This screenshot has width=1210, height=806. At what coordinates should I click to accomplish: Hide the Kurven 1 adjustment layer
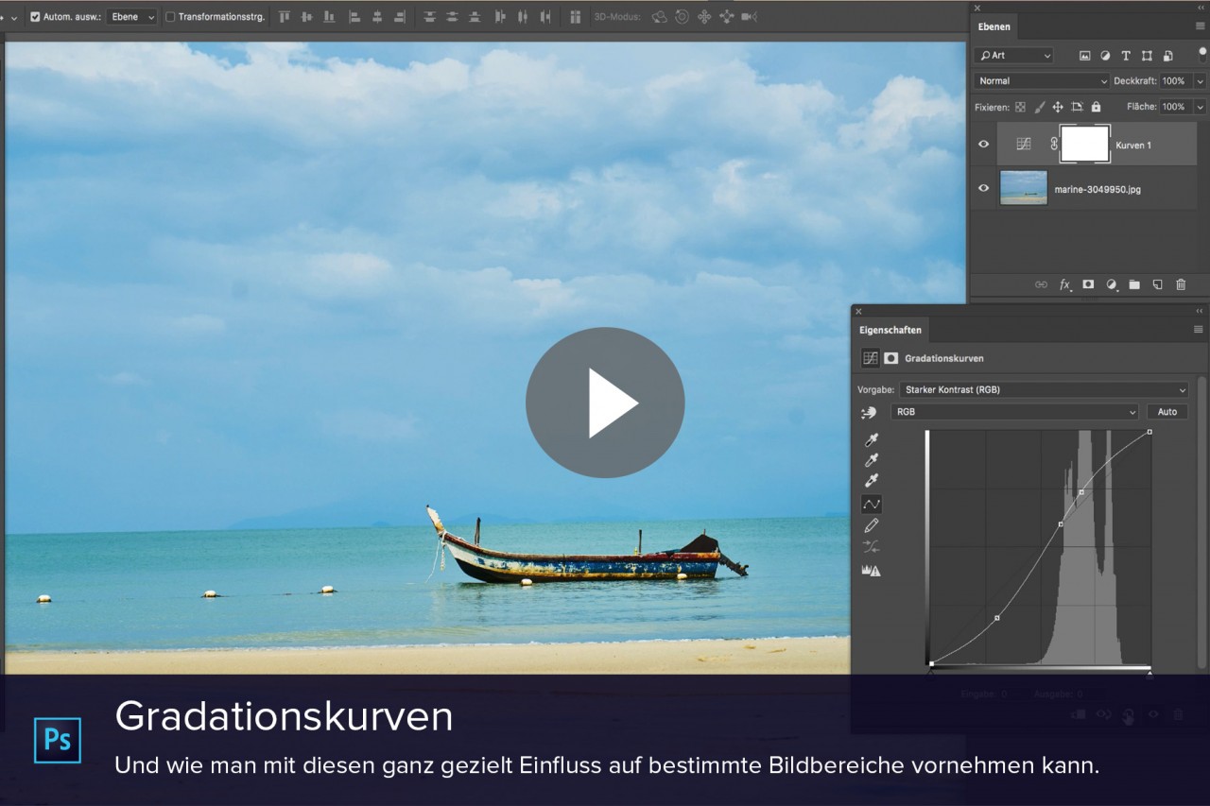click(x=983, y=144)
